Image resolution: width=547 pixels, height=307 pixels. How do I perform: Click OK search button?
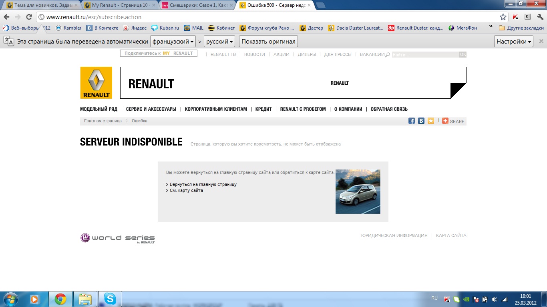(x=463, y=55)
